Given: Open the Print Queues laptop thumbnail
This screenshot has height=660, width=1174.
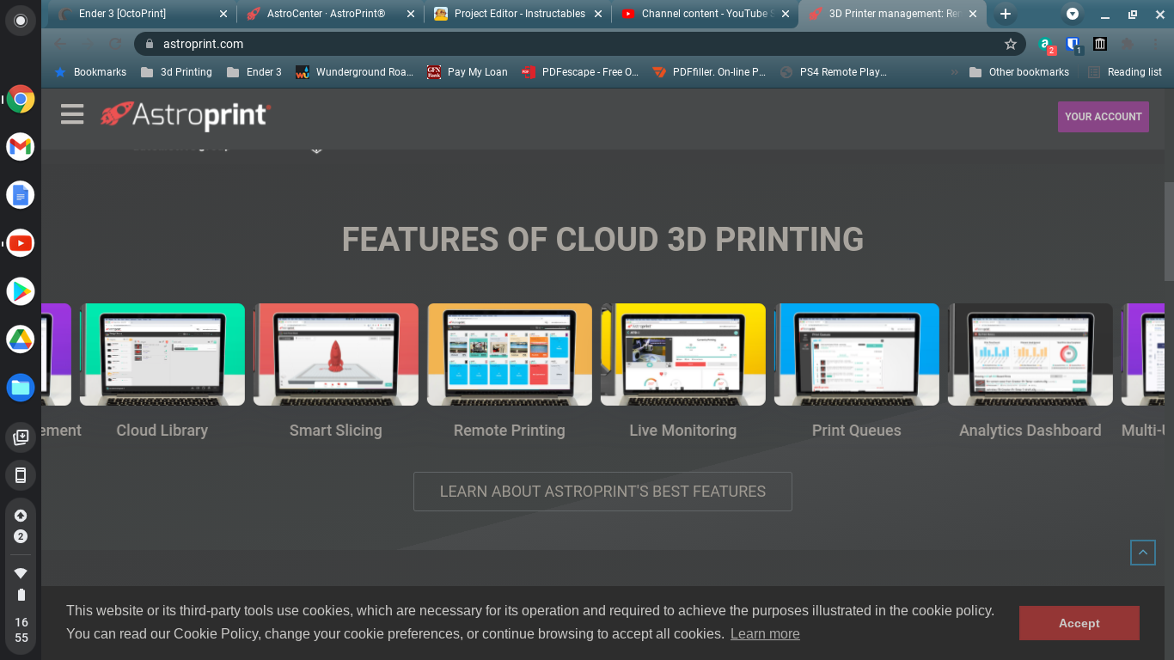Looking at the screenshot, I should click(857, 354).
